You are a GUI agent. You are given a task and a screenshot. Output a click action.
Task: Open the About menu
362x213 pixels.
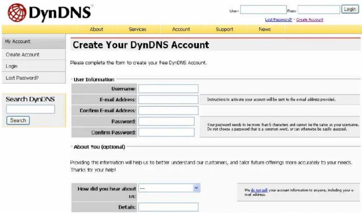click(x=96, y=29)
